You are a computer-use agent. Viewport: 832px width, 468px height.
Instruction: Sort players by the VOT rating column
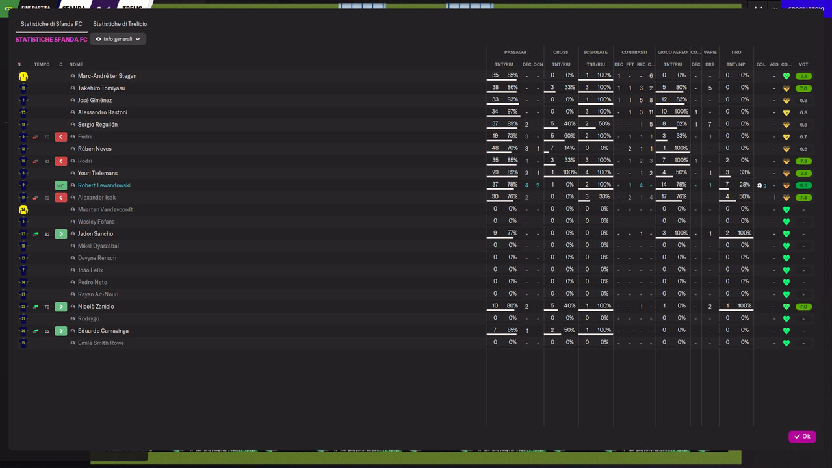[803, 64]
